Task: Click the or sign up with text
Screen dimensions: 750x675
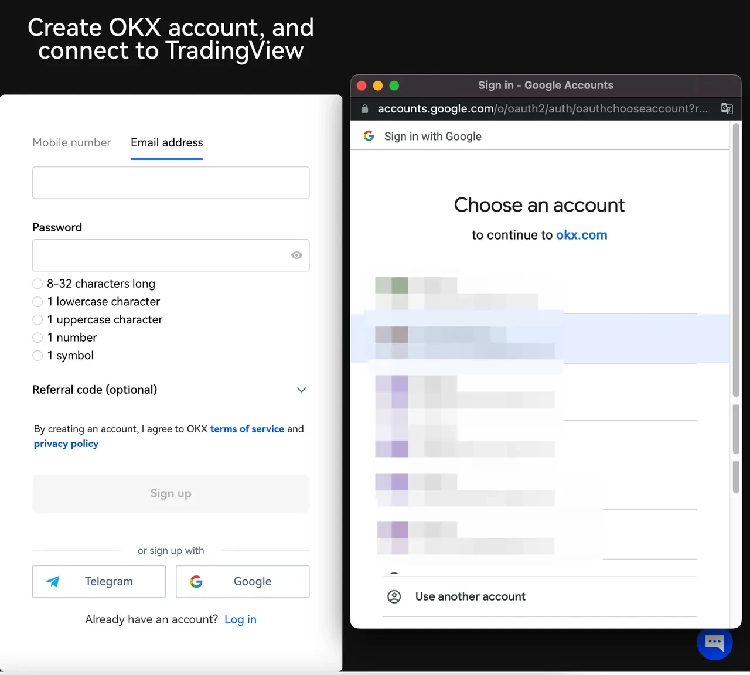Action: 171,551
